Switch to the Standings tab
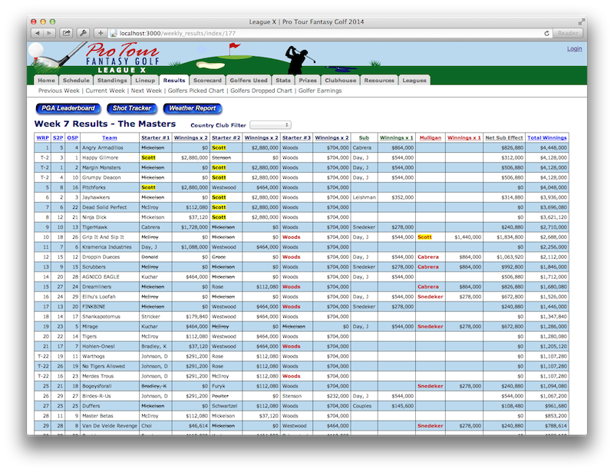 112,80
